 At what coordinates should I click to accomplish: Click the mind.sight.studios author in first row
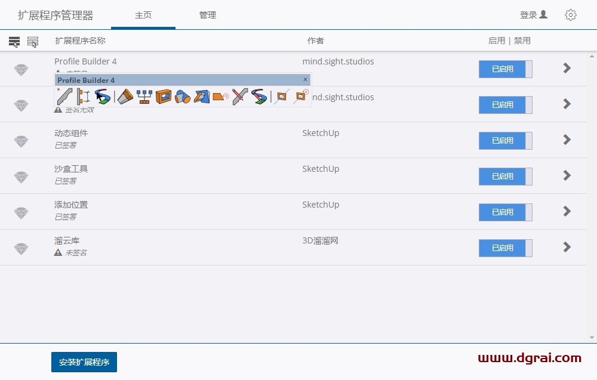[338, 61]
